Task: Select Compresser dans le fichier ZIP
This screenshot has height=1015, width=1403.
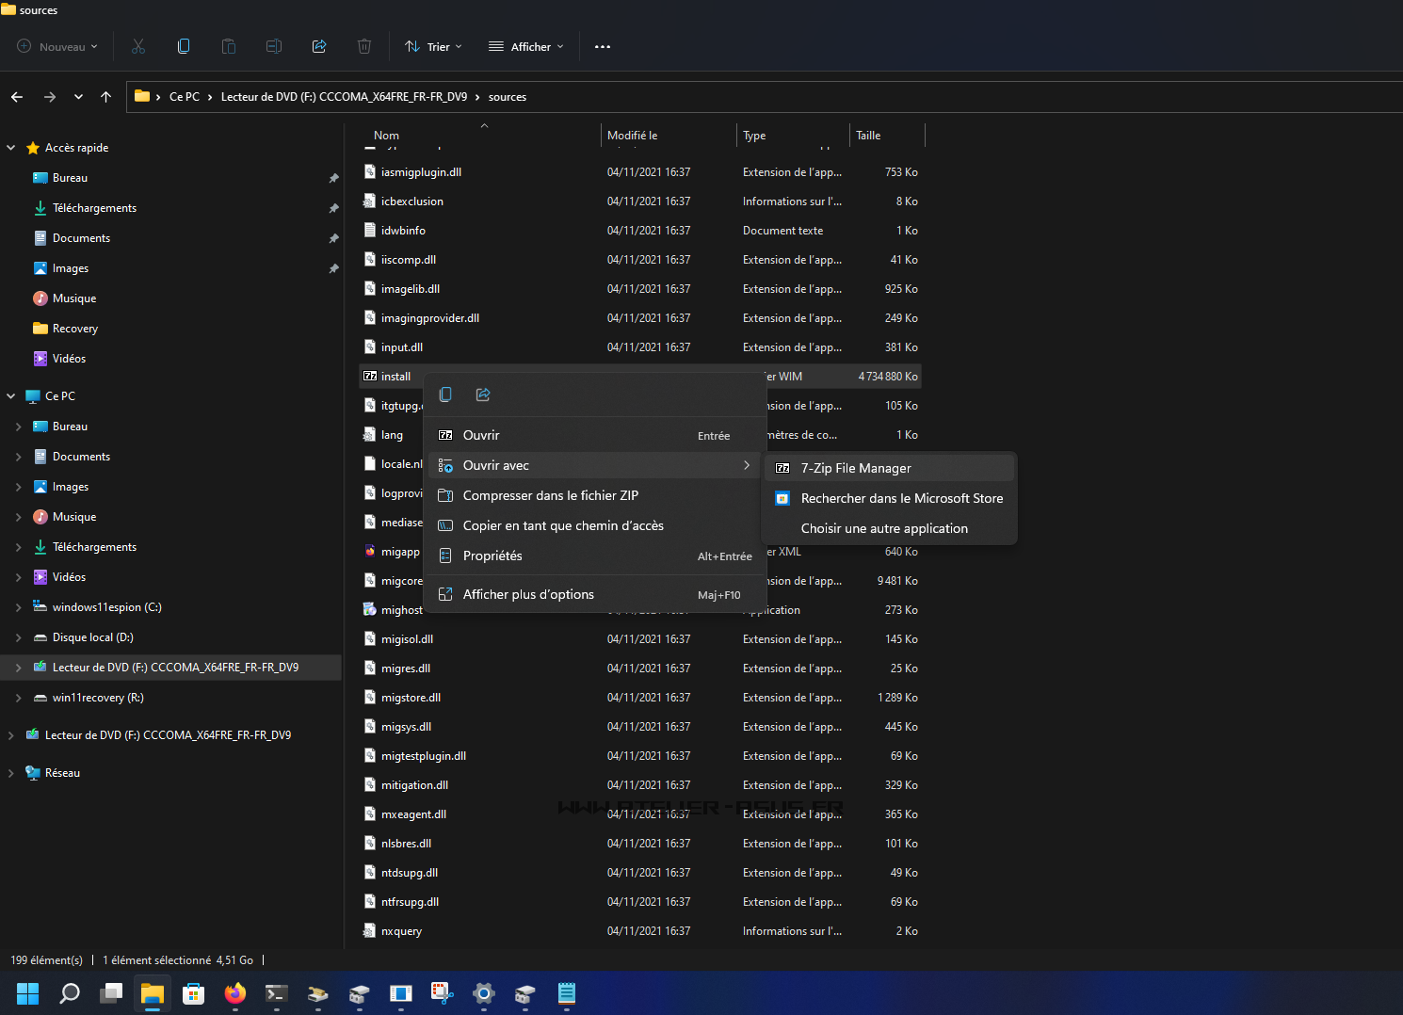Action: pyautogui.click(x=550, y=495)
